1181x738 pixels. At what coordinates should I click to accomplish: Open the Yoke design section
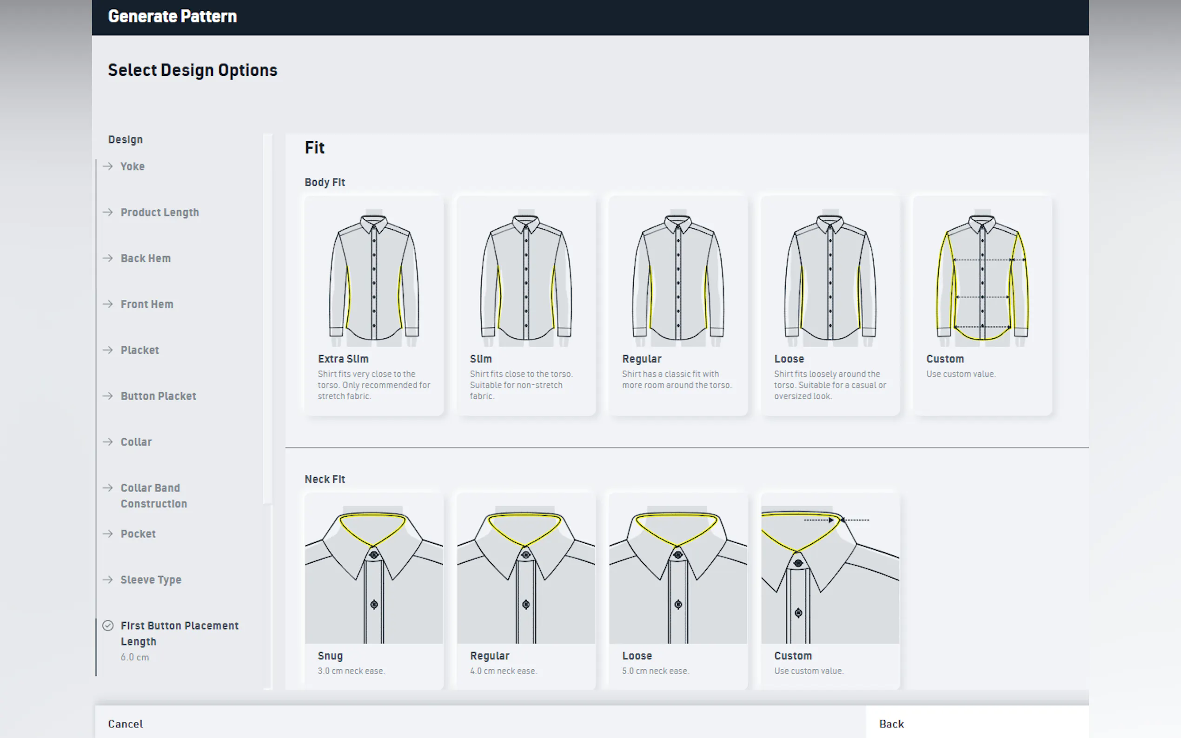133,166
